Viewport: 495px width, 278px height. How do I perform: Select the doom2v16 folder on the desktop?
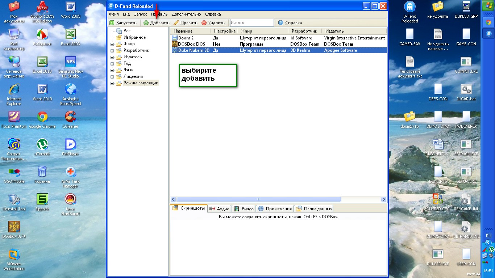[409, 120]
